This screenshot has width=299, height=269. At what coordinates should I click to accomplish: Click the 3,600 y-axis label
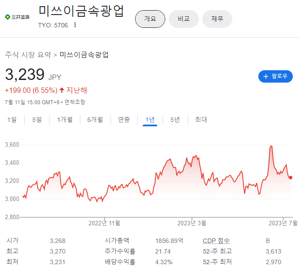point(12,144)
